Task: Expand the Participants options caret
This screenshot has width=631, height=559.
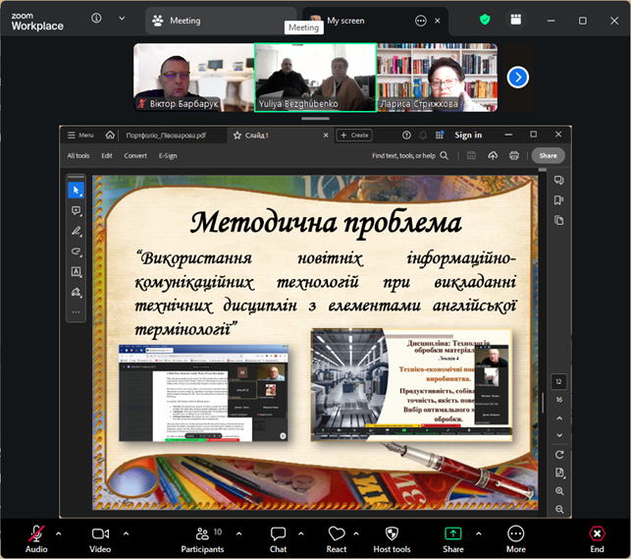Action: (x=239, y=533)
